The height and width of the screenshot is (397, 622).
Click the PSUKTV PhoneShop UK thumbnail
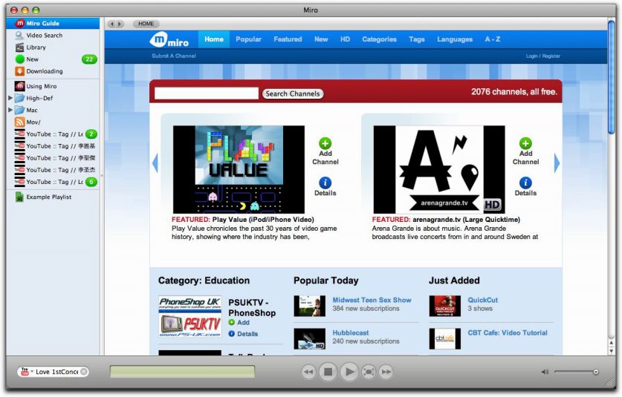[190, 317]
